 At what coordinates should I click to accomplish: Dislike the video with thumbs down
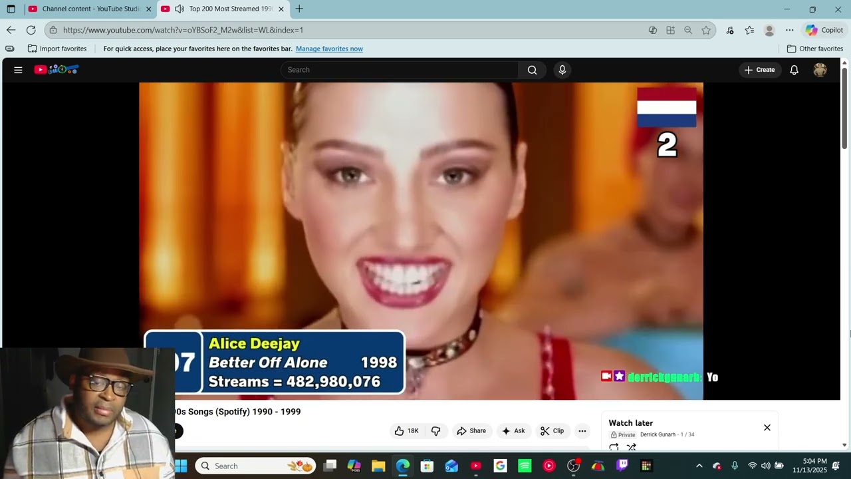(436, 431)
